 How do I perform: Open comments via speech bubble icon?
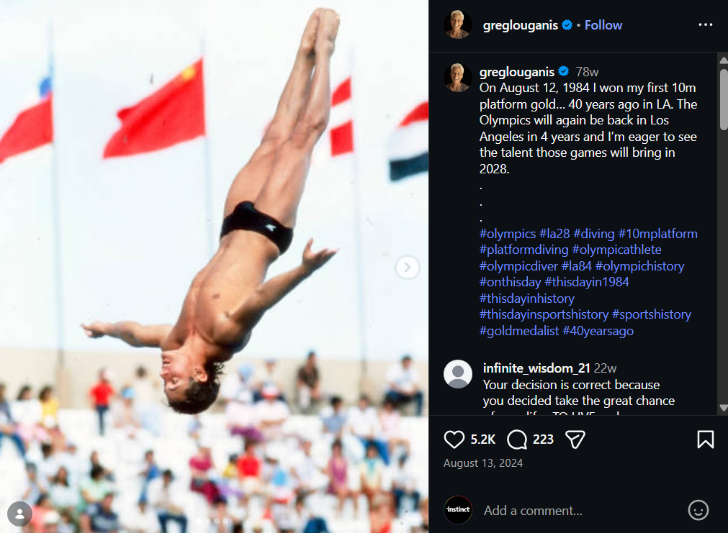pyautogui.click(x=517, y=439)
